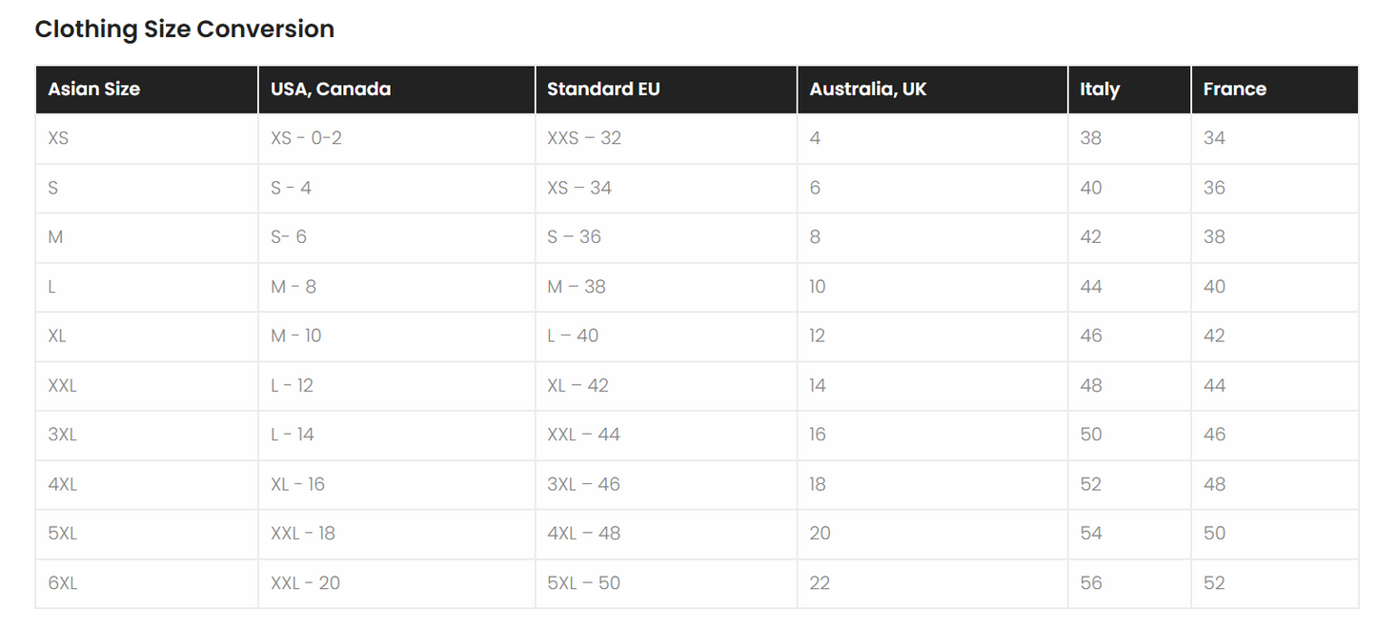Click the Asian Size column header
This screenshot has height=630, width=1377.
93,90
